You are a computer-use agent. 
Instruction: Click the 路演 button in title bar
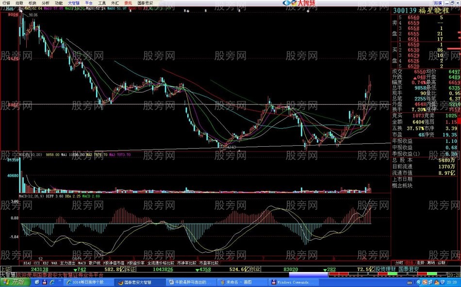pos(438,3)
